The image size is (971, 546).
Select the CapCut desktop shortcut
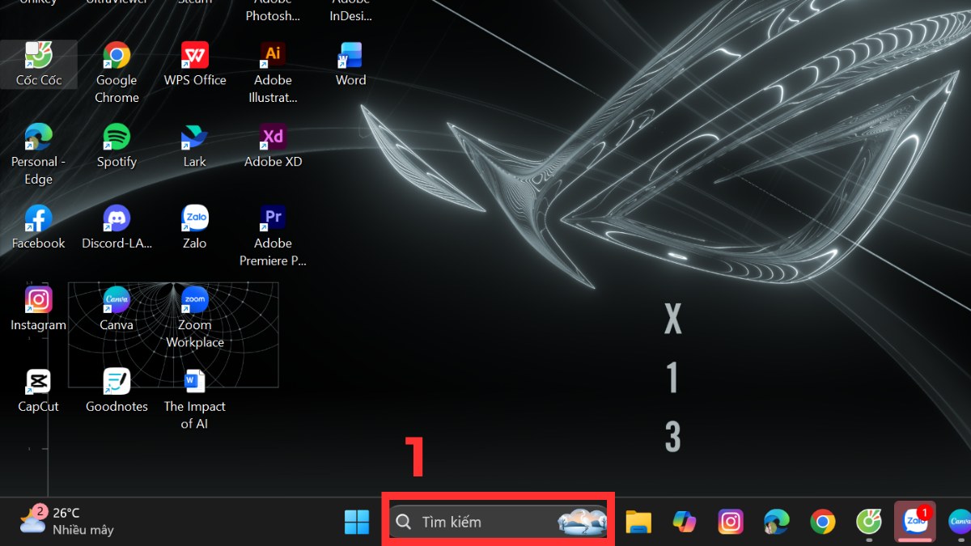click(x=38, y=391)
